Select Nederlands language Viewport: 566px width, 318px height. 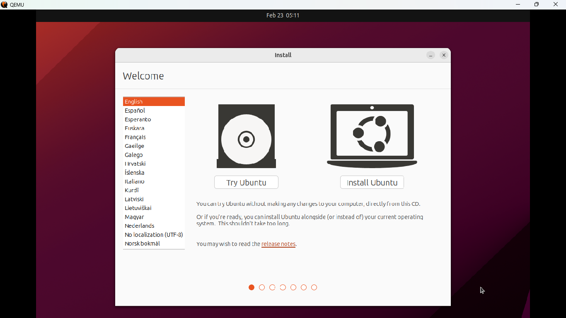(154, 226)
